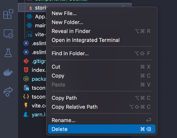Open the Remote Explorer icon
177x138 pixels.
tap(8, 33)
